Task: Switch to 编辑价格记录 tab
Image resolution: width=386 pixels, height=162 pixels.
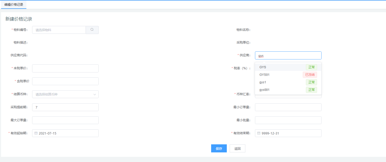Action: point(14,4)
